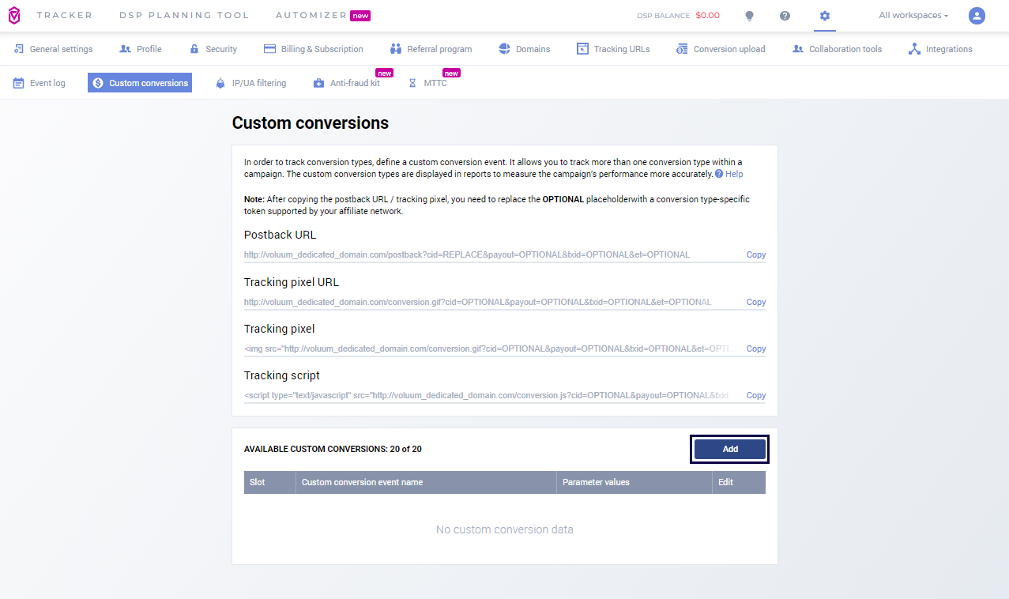Click the Voluum logo icon
Screen dimensions: 1009x599
pos(13,15)
